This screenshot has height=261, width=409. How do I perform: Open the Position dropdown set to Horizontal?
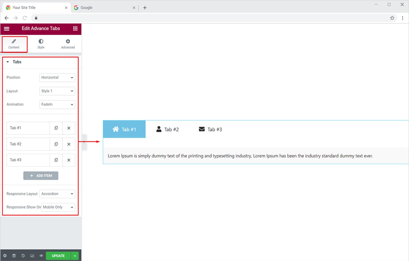coord(57,78)
